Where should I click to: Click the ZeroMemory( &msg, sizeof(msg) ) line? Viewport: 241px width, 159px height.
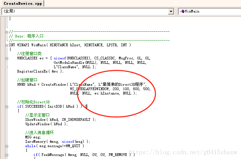click(x=58, y=142)
